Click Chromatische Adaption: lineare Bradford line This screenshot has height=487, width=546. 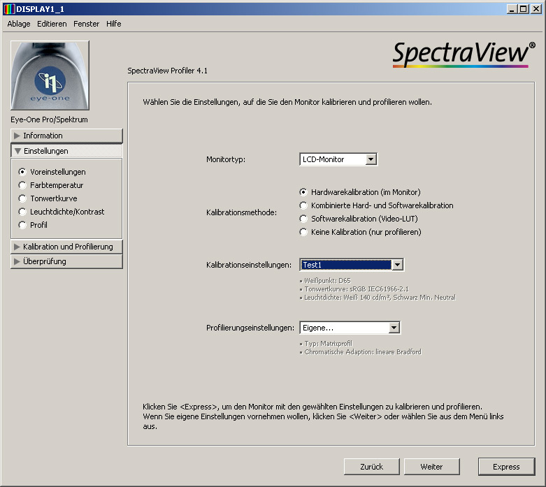(361, 352)
